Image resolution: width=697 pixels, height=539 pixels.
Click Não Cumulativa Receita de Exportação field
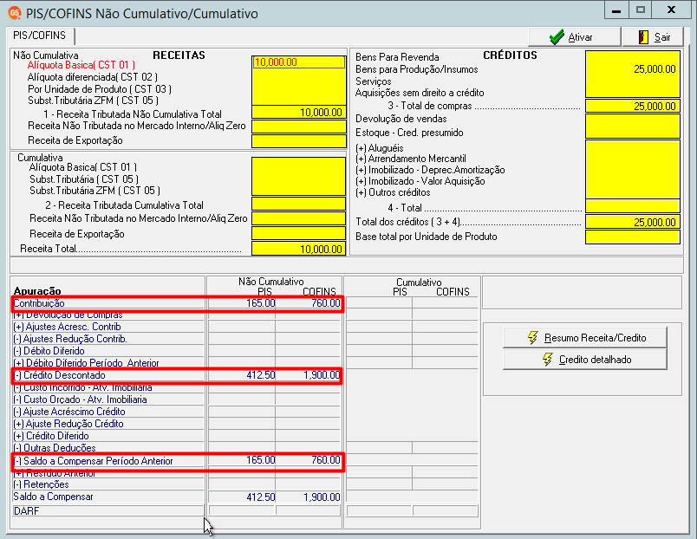click(x=299, y=141)
